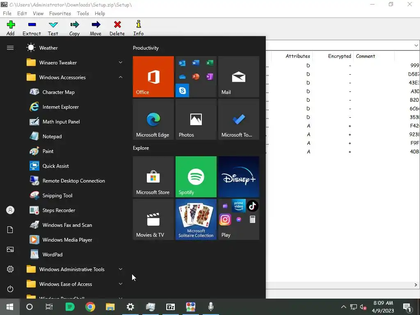This screenshot has height=315, width=420.
Task: Switch to 7-Zip taskbar icon
Action: (x=170, y=307)
